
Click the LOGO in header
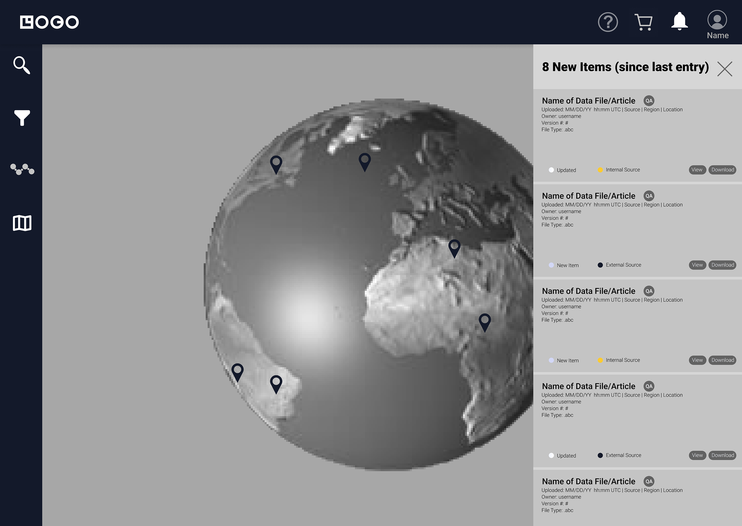click(49, 22)
